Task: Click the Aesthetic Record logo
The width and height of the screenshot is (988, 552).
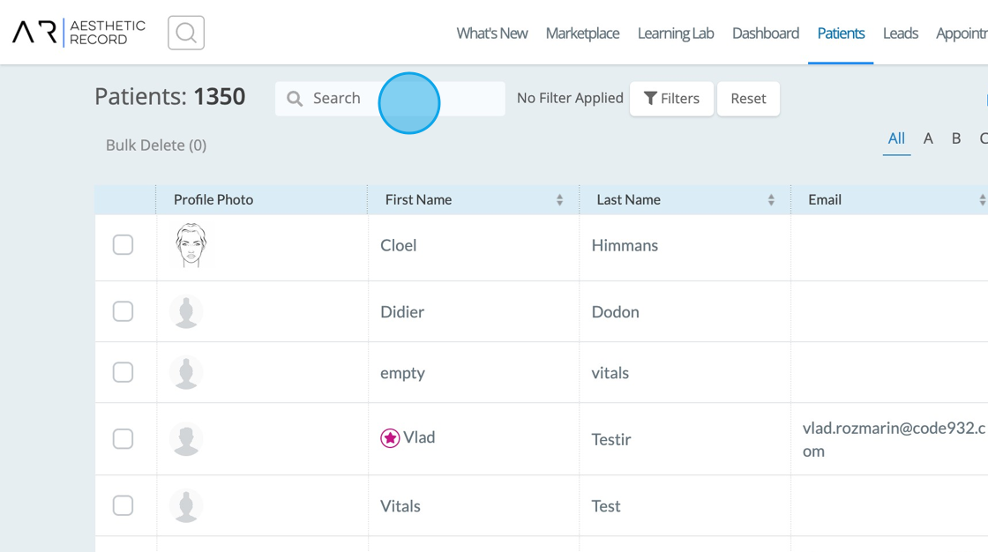Action: [79, 33]
